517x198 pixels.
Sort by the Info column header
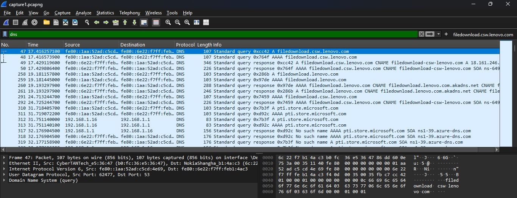(x=356, y=45)
